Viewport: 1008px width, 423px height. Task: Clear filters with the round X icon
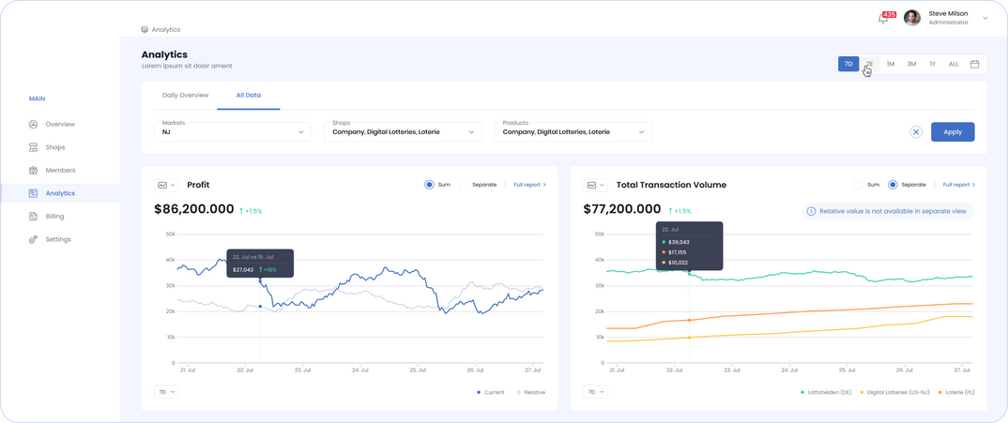tap(916, 132)
